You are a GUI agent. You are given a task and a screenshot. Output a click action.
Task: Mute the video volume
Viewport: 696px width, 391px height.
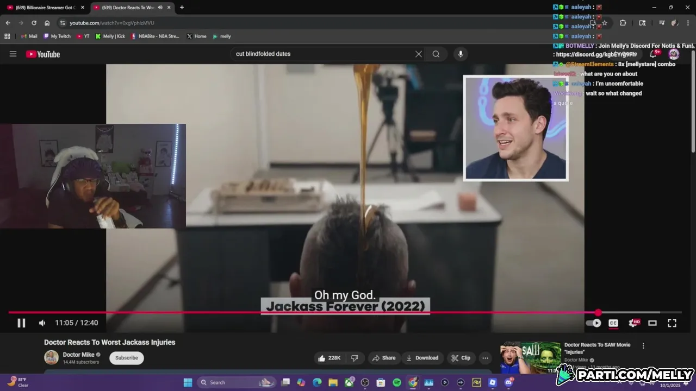coord(42,323)
